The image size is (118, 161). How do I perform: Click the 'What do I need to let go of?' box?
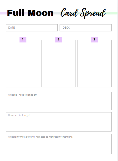tap(58, 101)
